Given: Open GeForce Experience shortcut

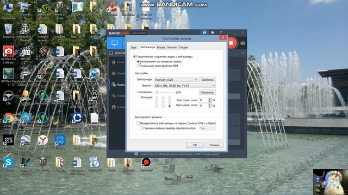Looking at the screenshot, I should [42, 7].
